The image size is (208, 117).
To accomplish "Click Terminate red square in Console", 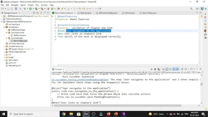I will coord(151,69).
